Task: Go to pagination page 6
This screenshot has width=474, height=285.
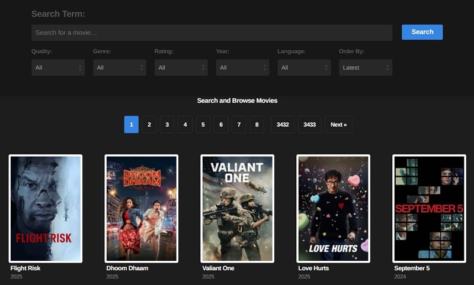Action: [x=221, y=125]
